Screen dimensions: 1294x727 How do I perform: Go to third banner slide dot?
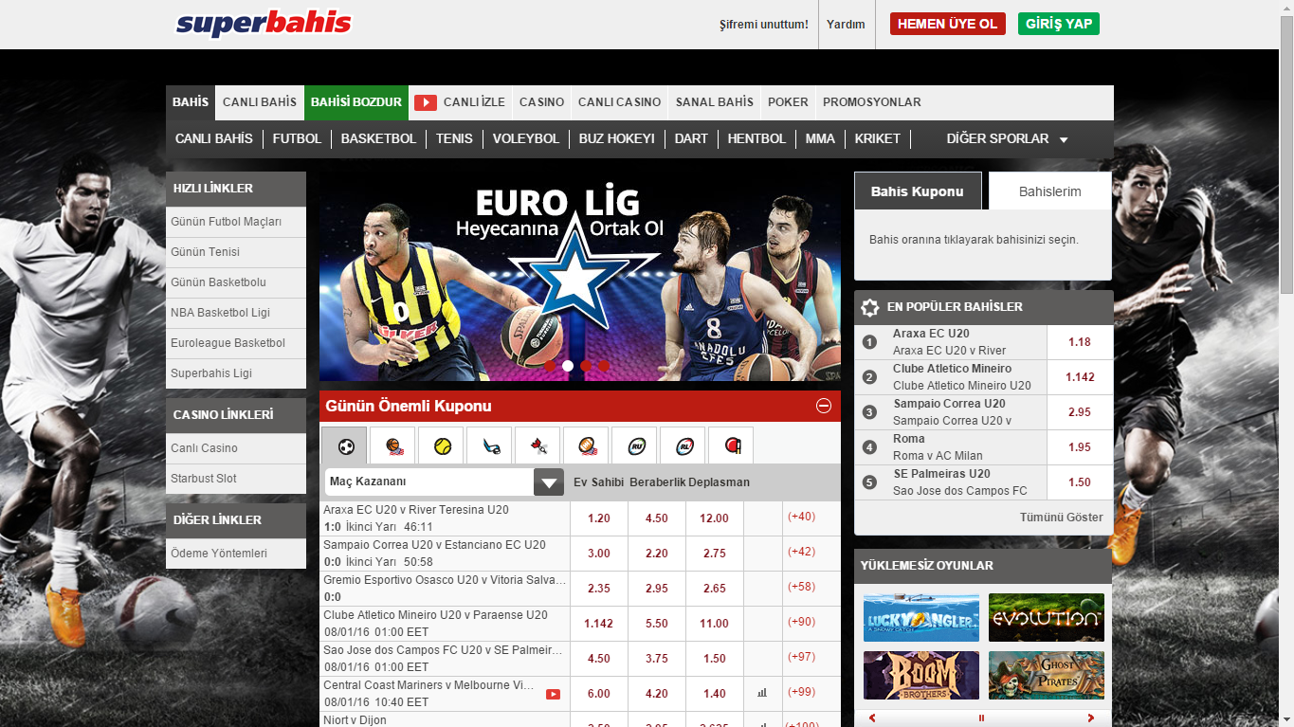586,365
